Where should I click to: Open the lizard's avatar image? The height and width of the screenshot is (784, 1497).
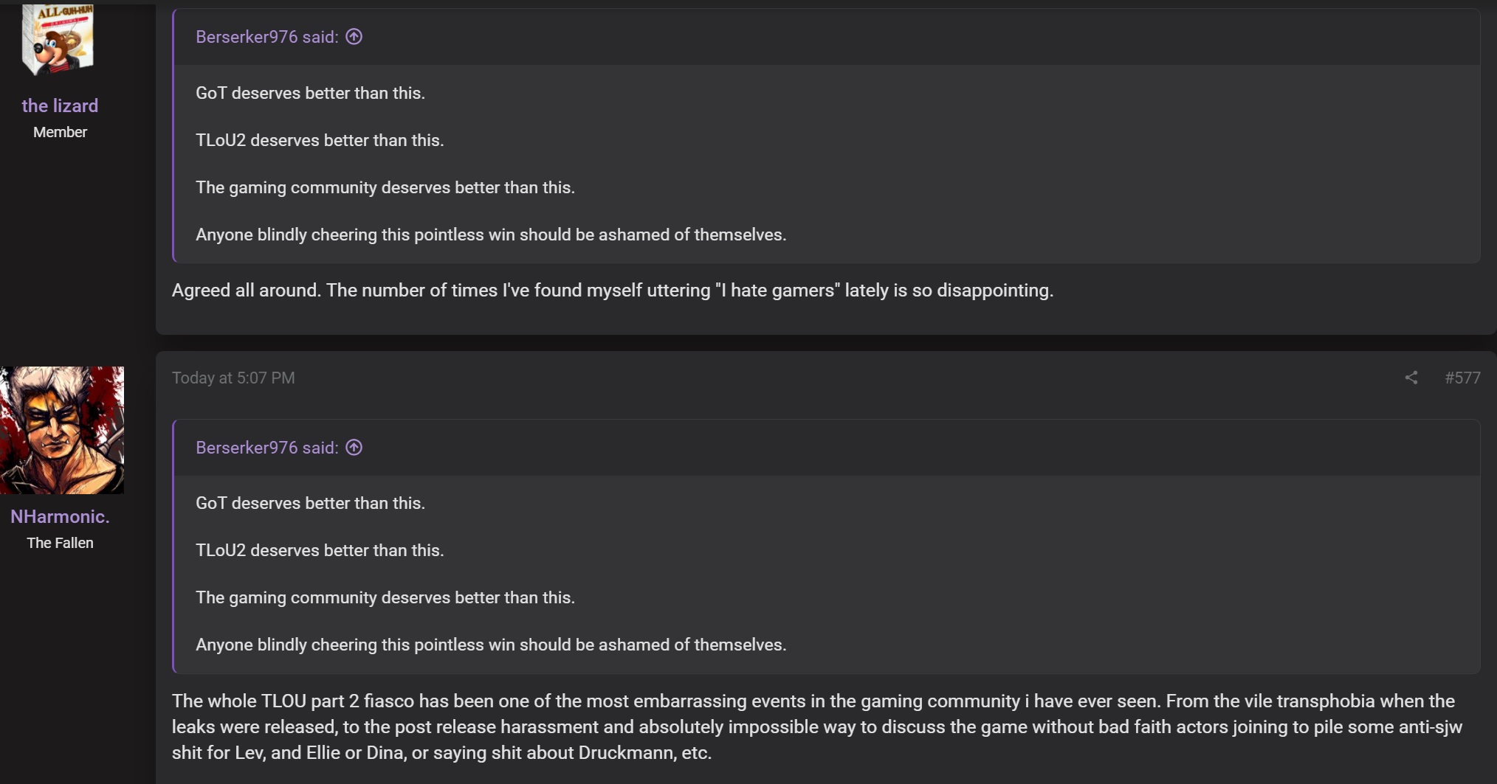click(58, 39)
